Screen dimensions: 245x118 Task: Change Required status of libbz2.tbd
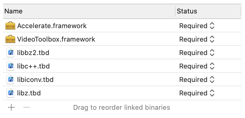pyautogui.click(x=197, y=53)
